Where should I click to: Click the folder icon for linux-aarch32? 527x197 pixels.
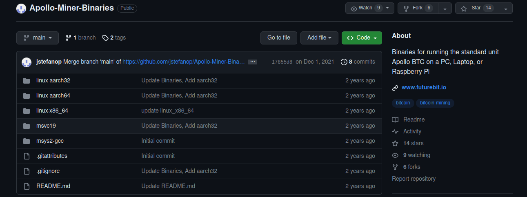pos(27,81)
